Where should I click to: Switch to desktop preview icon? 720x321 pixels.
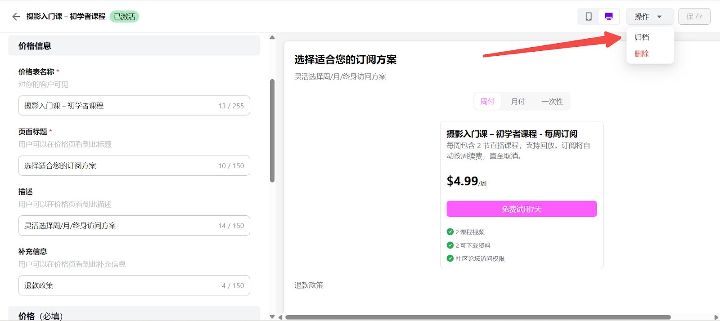pos(609,17)
